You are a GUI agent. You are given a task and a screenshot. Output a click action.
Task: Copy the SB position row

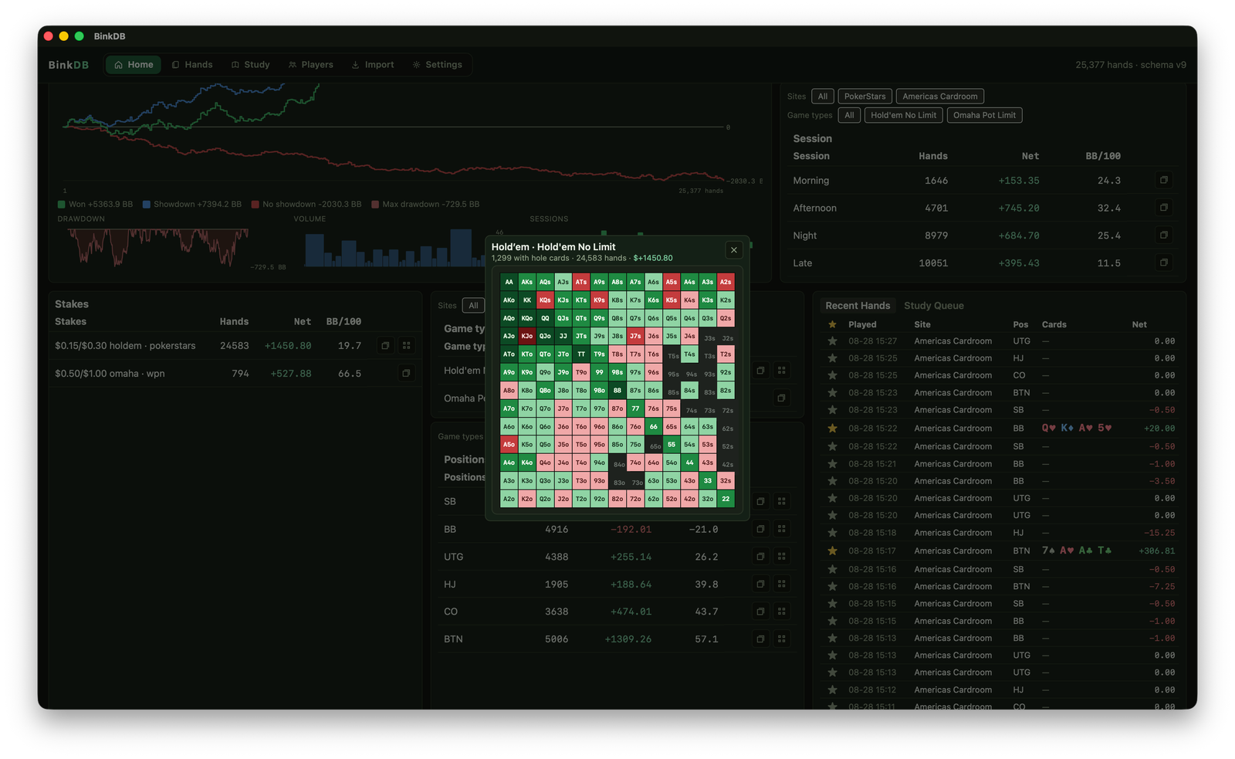[760, 501]
